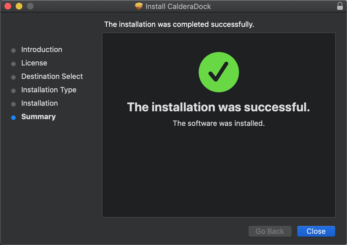Click the gray dot beside Destination Select
The height and width of the screenshot is (245, 347).
pos(13,77)
